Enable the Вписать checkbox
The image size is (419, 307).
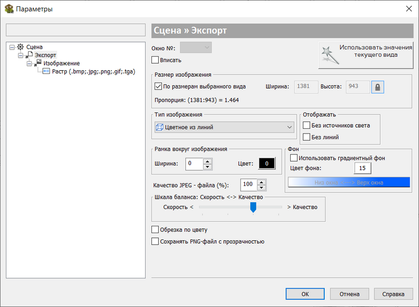155,60
